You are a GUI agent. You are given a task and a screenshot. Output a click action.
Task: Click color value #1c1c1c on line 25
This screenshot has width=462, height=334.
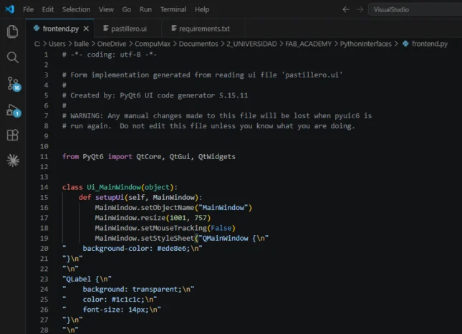tap(126, 299)
